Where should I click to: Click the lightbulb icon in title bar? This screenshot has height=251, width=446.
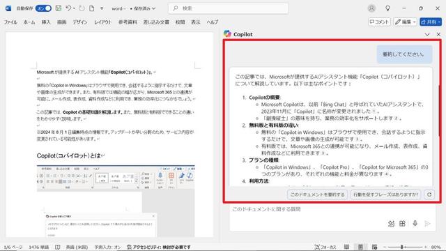[x=387, y=8]
